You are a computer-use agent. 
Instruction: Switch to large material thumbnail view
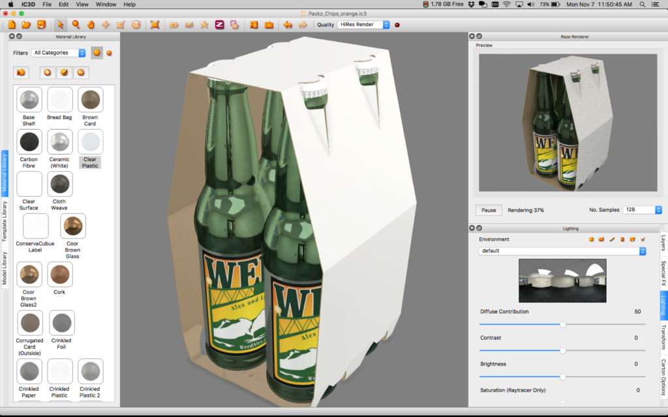click(97, 53)
